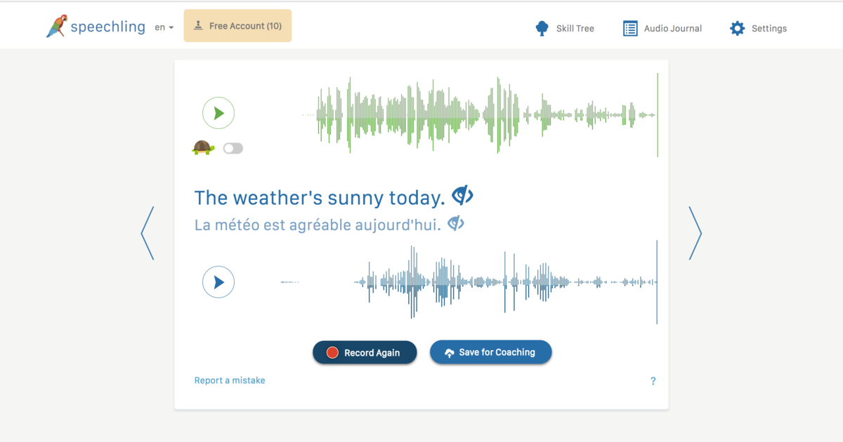Click the Save for Coaching button
Image resolution: width=843 pixels, height=442 pixels.
point(491,352)
